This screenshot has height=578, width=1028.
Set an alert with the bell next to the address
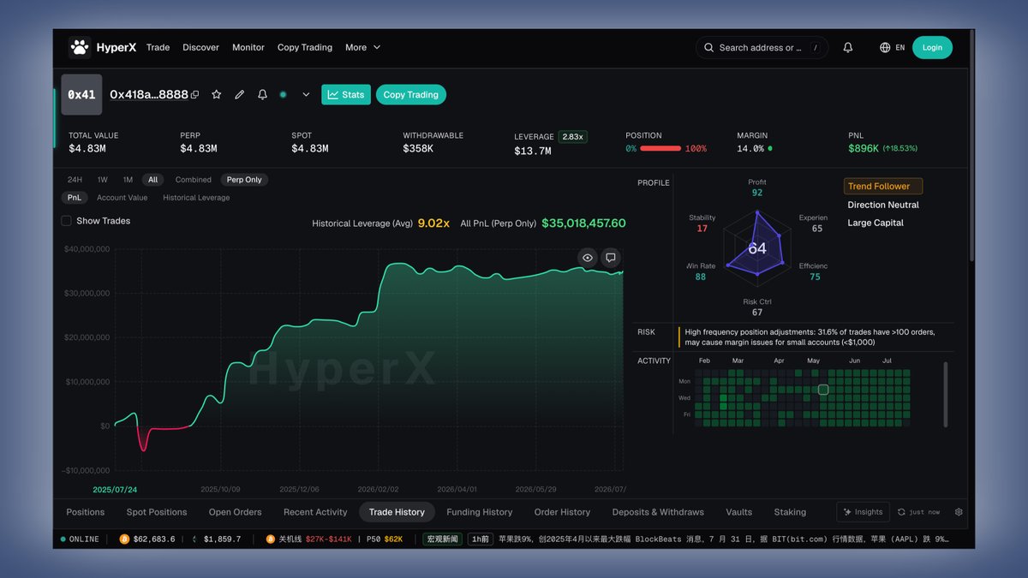coord(263,95)
